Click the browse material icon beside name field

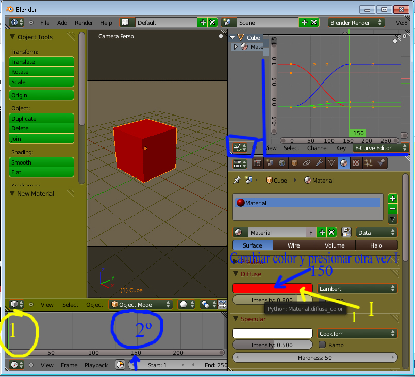[240, 232]
